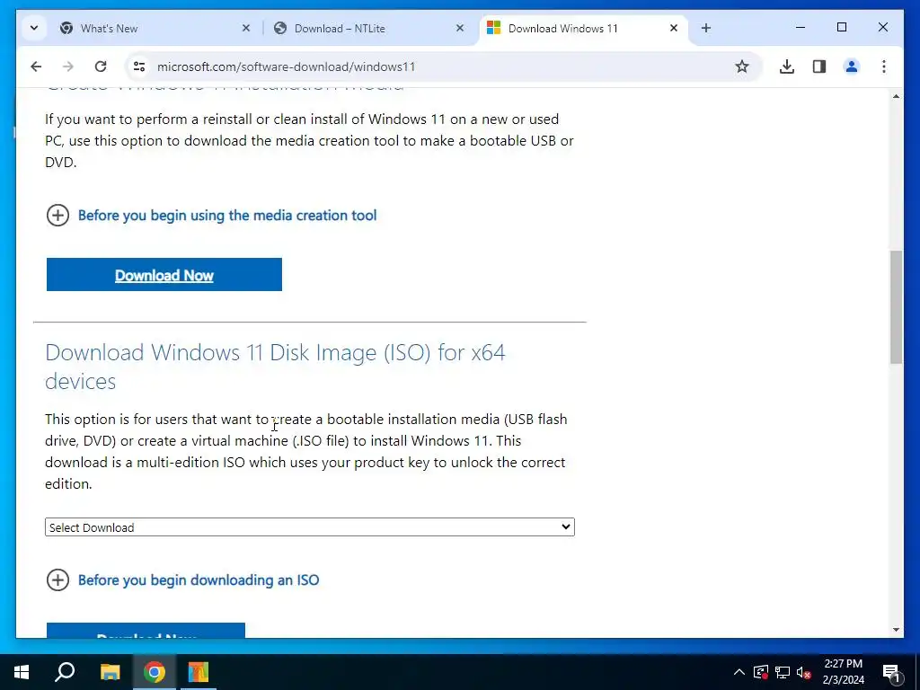Click Chrome icon in the taskbar
This screenshot has width=920, height=690.
click(x=155, y=672)
